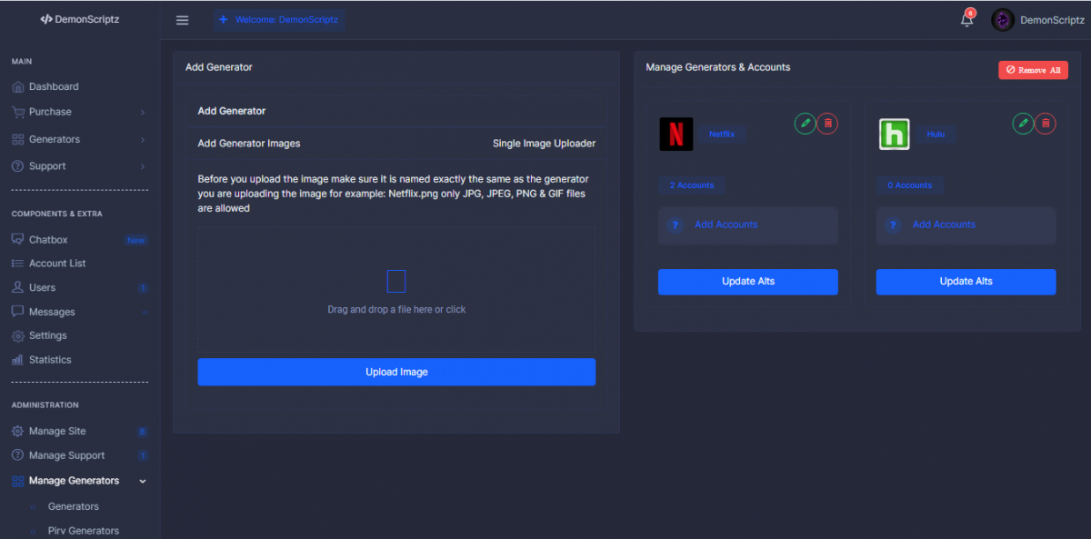Click the Netflix logo thumbnail
The image size is (1091, 539).
tap(676, 134)
